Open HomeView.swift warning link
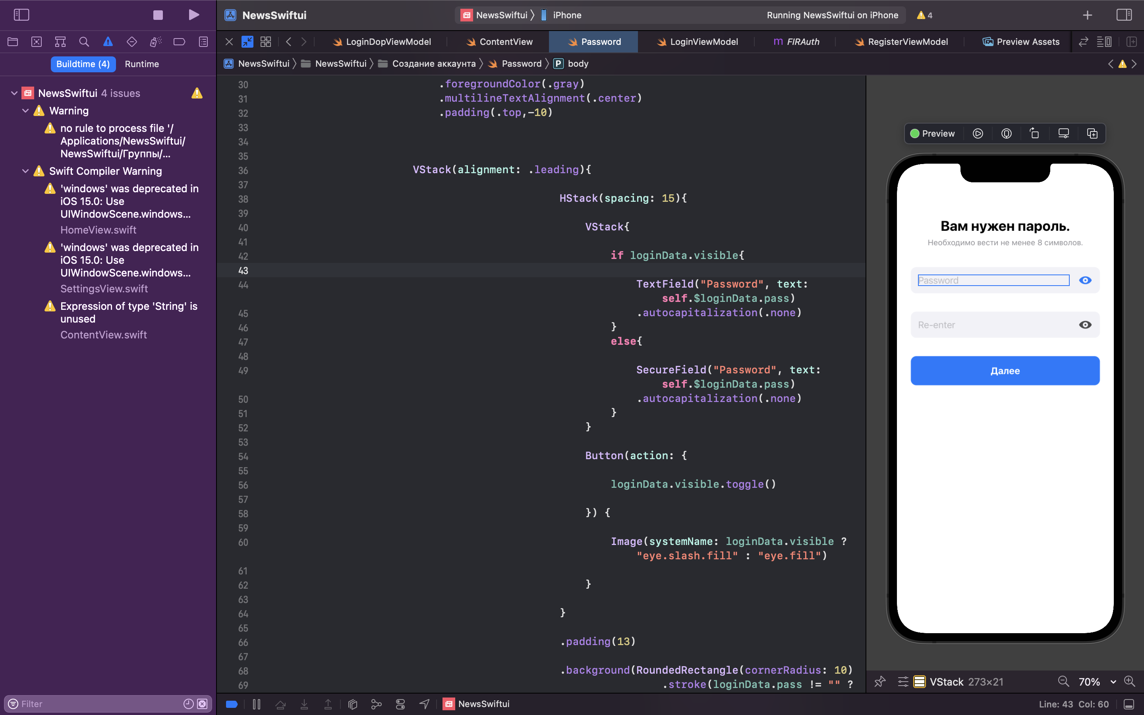This screenshot has height=715, width=1144. (x=99, y=230)
